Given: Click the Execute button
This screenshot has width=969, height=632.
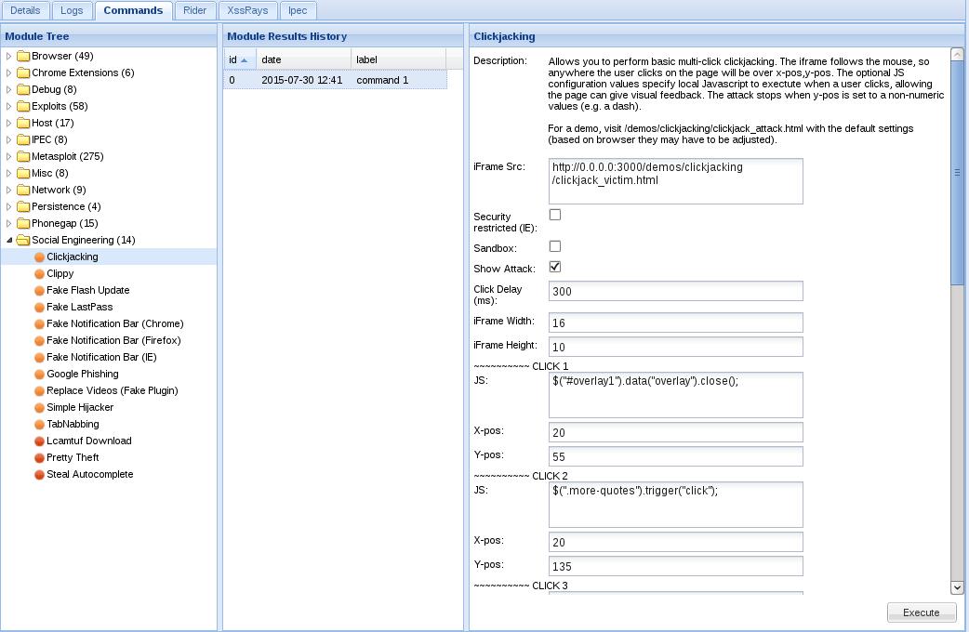Looking at the screenshot, I should (922, 612).
